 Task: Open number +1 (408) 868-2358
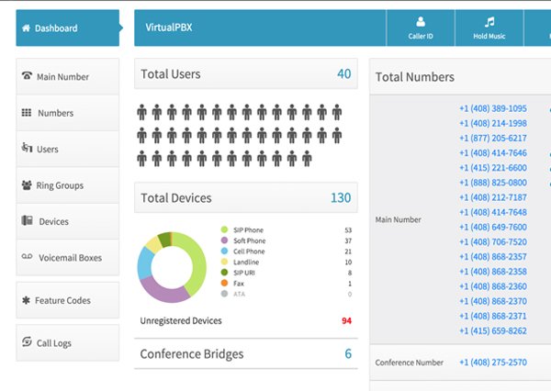coord(493,272)
